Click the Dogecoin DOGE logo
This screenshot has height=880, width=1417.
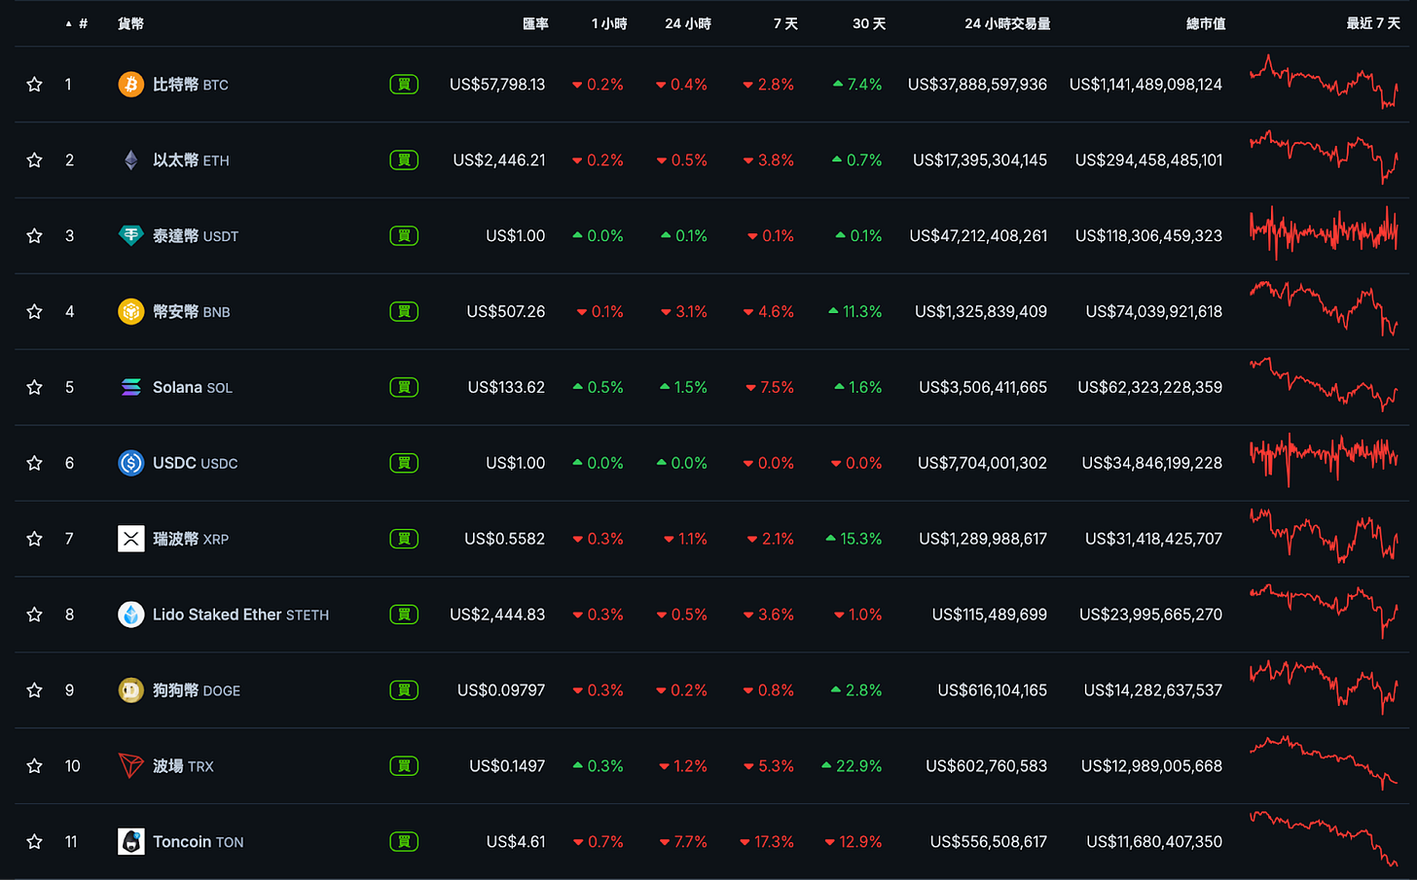pyautogui.click(x=130, y=690)
